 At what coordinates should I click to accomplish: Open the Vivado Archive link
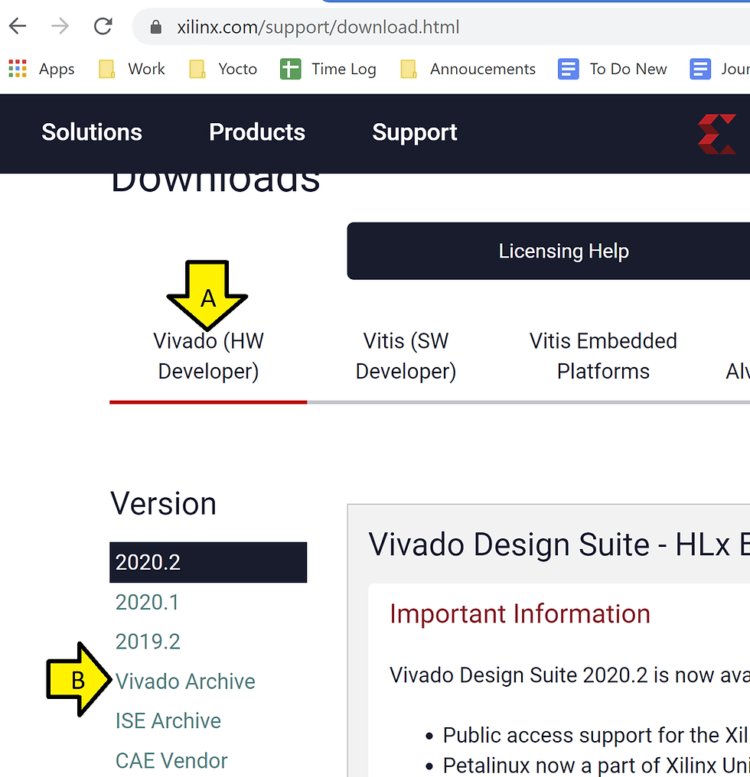coord(185,681)
